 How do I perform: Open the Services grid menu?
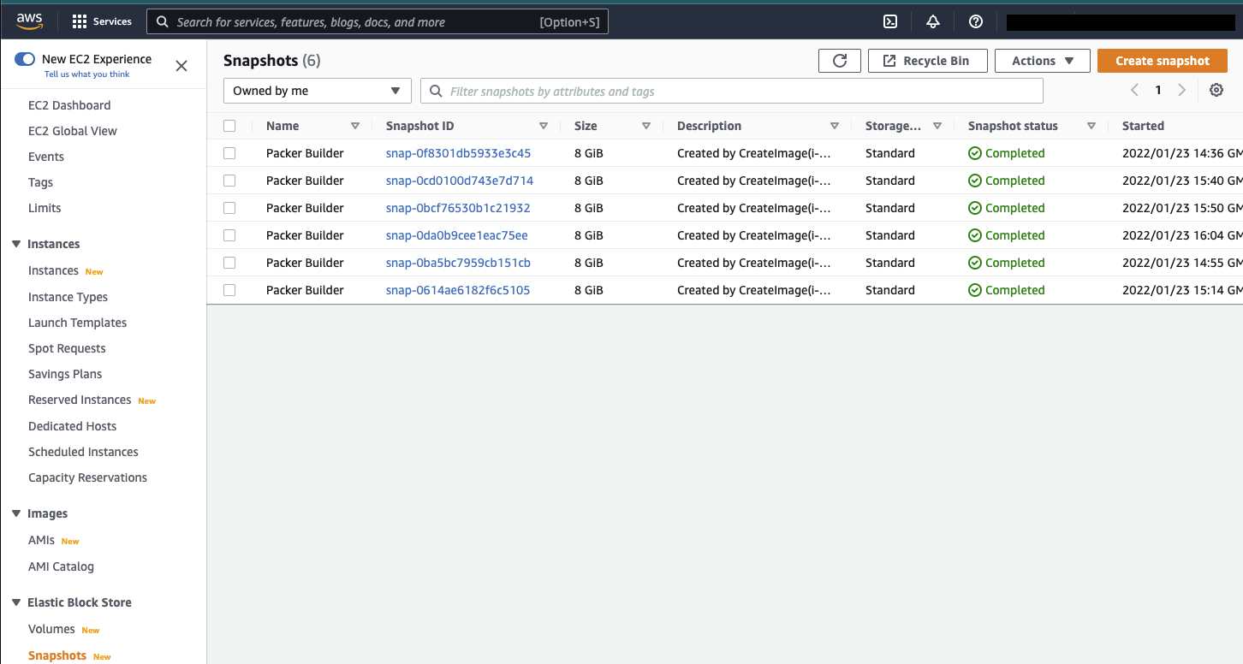pyautogui.click(x=102, y=21)
